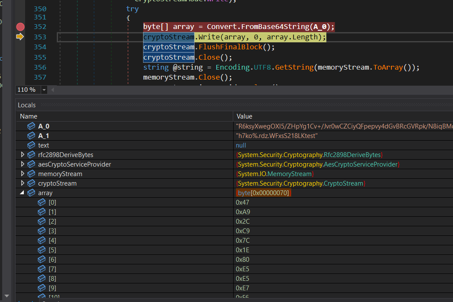
Task: Open the 110 % zoom dropdown
Action: (44, 90)
